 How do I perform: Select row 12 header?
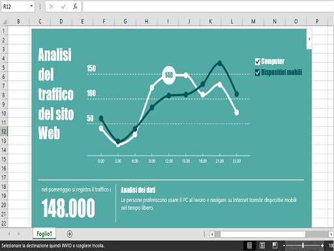4,131
